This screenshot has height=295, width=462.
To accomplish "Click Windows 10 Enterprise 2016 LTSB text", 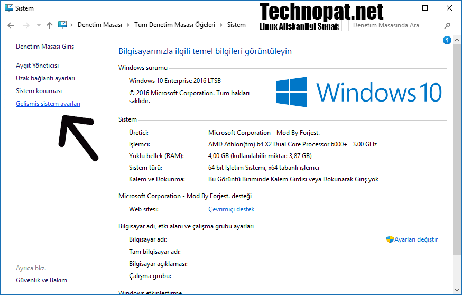I will 175,81.
